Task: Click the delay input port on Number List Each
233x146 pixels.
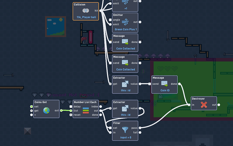Action: (71, 106)
